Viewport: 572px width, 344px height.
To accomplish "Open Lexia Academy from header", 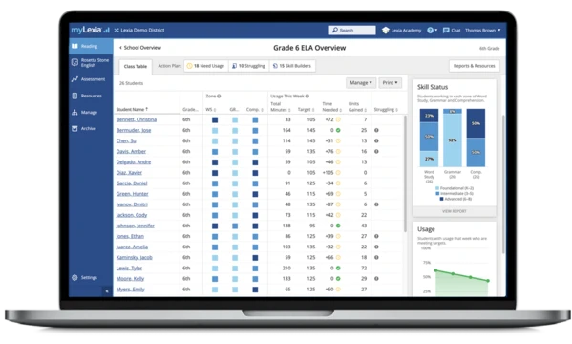I will pyautogui.click(x=401, y=31).
